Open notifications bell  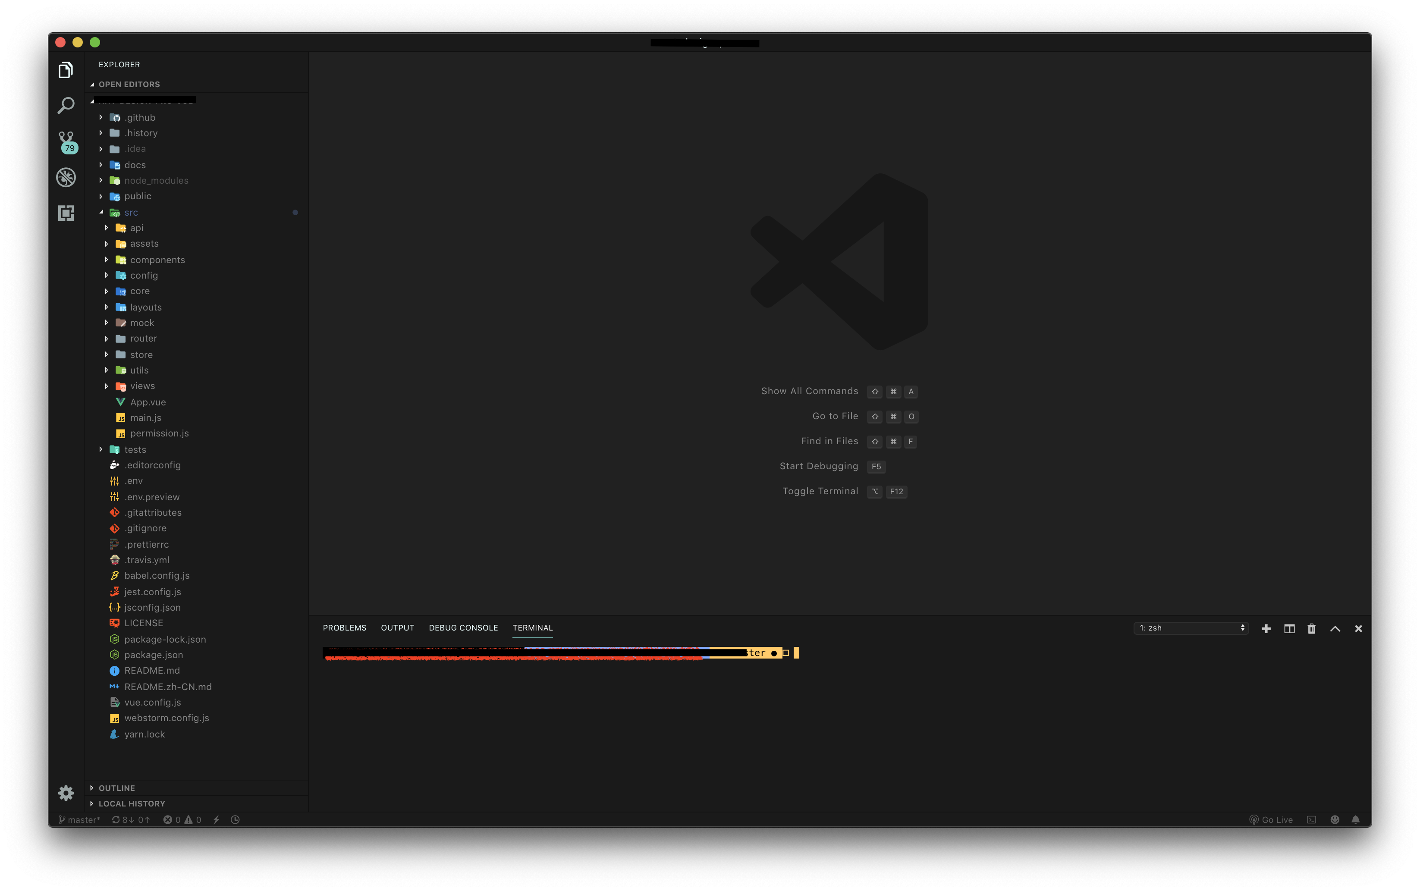pos(1356,820)
